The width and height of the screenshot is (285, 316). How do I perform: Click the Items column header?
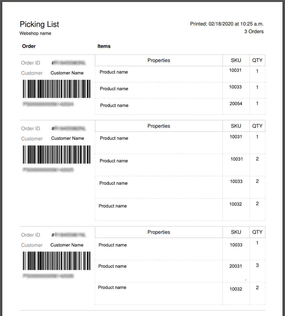104,46
